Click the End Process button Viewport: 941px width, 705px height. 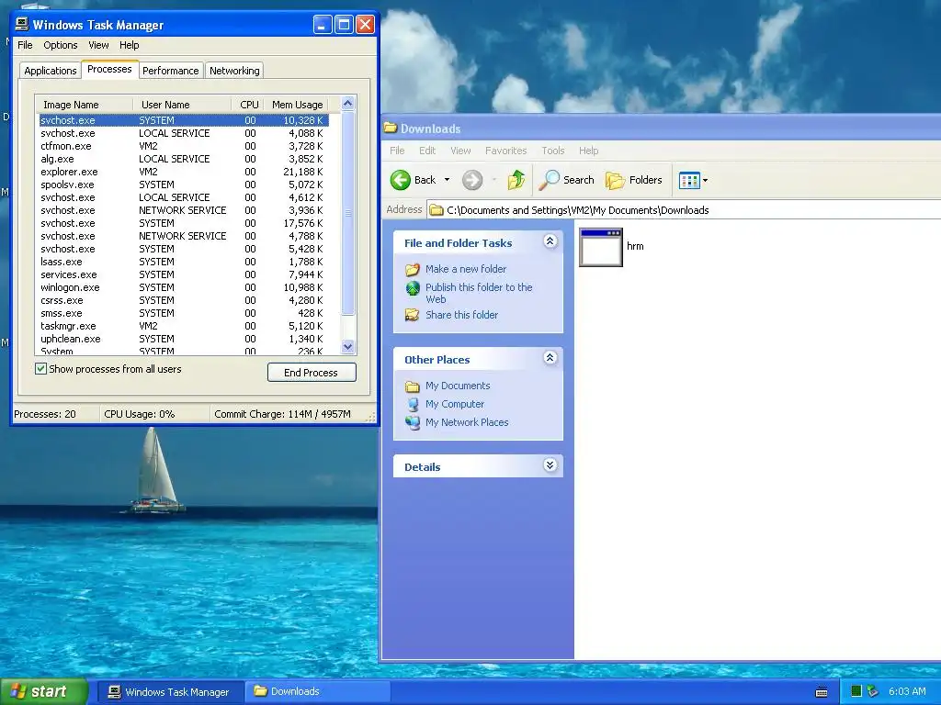pos(312,373)
